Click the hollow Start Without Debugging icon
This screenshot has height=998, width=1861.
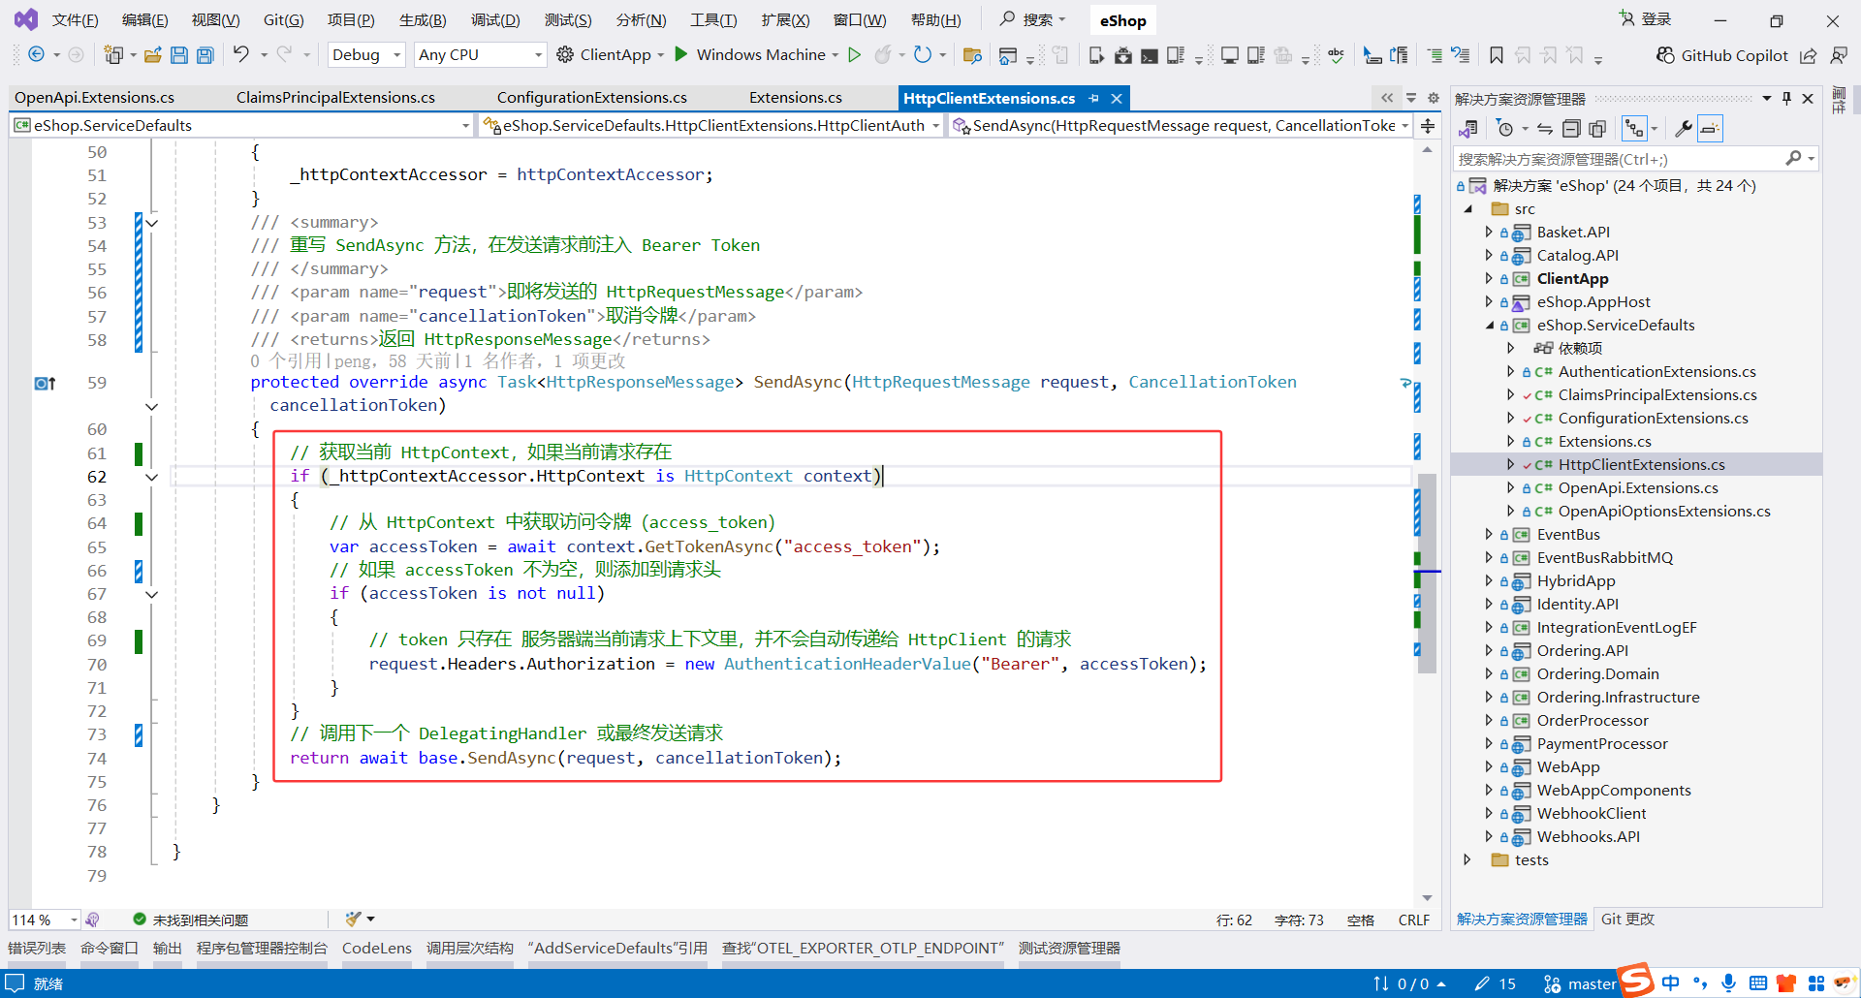pyautogui.click(x=855, y=55)
